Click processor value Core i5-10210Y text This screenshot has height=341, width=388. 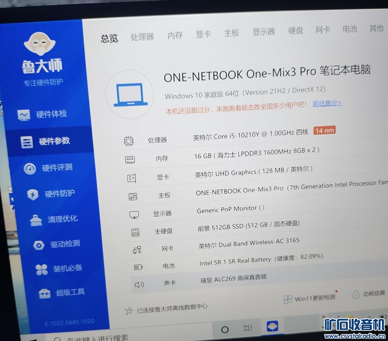pyautogui.click(x=251, y=135)
